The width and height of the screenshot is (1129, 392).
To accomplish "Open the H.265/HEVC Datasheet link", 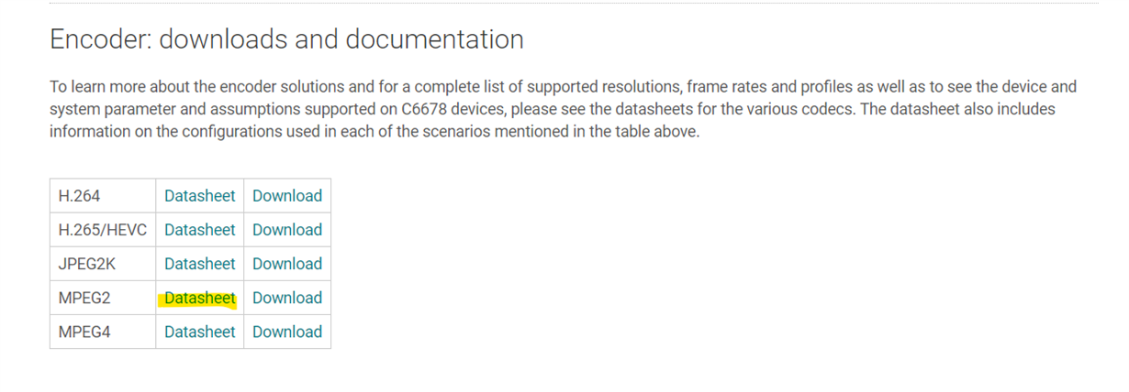I will pyautogui.click(x=199, y=230).
